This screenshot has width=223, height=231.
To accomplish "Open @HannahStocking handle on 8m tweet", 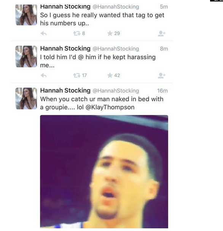I will coord(116,49).
